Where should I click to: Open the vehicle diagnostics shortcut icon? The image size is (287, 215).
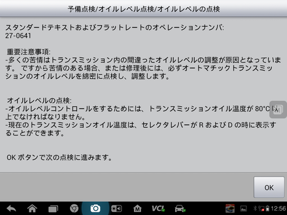[180, 208]
